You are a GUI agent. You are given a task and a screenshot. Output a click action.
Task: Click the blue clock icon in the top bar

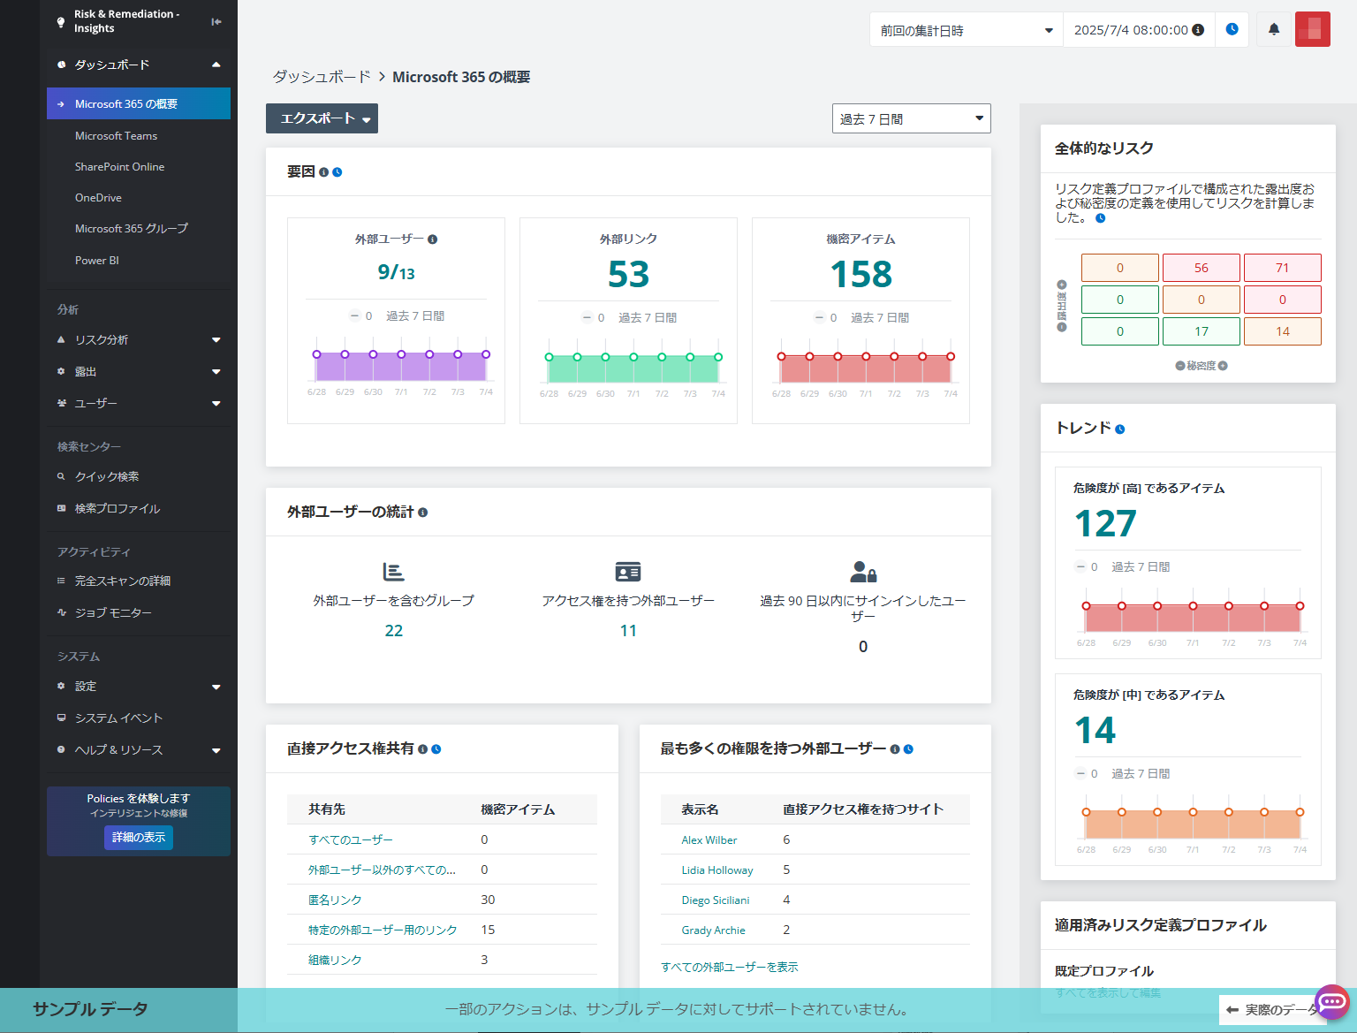tap(1232, 29)
